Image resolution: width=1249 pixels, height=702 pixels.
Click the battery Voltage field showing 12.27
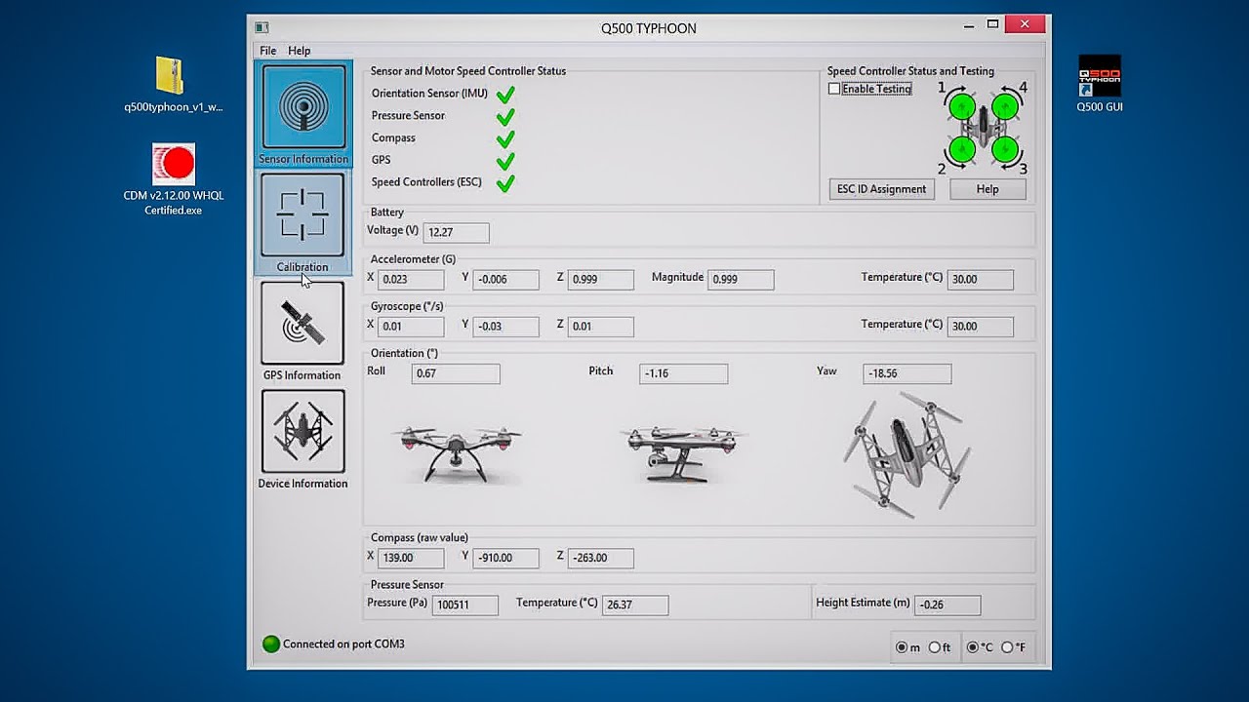457,232
